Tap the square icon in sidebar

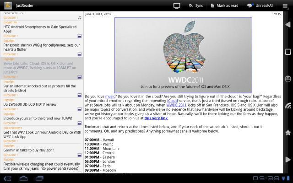click(288, 52)
